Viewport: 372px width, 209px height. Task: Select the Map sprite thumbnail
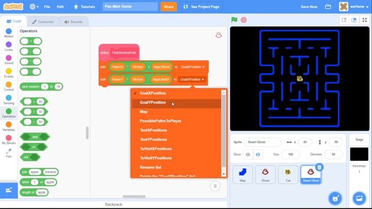[x=242, y=175]
